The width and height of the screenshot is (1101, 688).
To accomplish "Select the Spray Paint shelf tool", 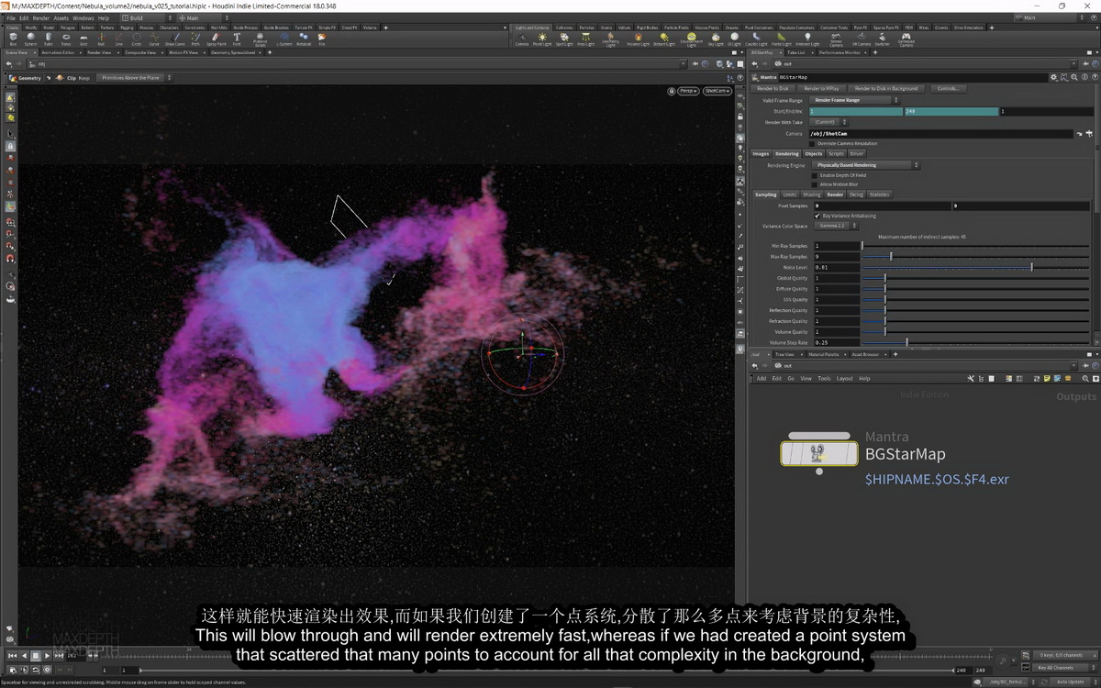I will pos(216,39).
